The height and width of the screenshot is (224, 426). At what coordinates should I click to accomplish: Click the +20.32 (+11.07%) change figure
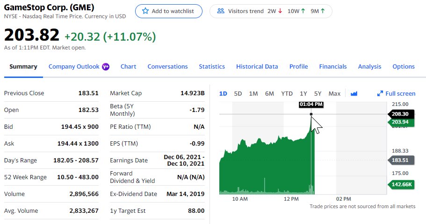(x=110, y=36)
